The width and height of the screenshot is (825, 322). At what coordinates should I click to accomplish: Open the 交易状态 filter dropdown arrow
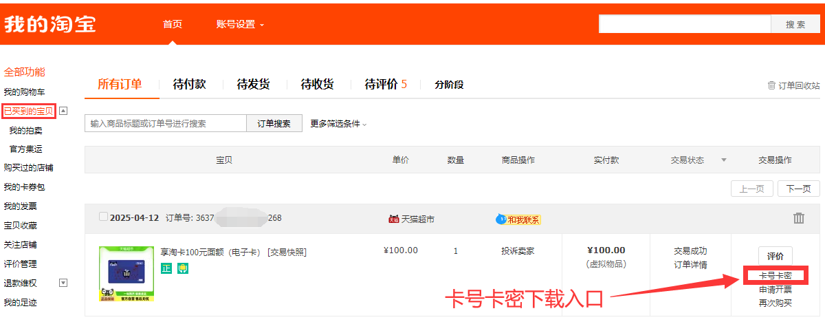pos(723,160)
